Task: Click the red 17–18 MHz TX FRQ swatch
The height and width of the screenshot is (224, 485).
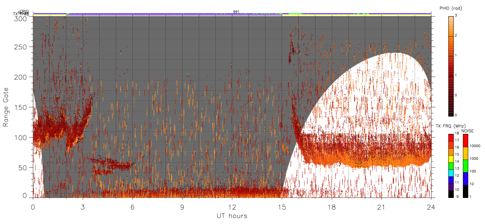Action: coord(451,138)
